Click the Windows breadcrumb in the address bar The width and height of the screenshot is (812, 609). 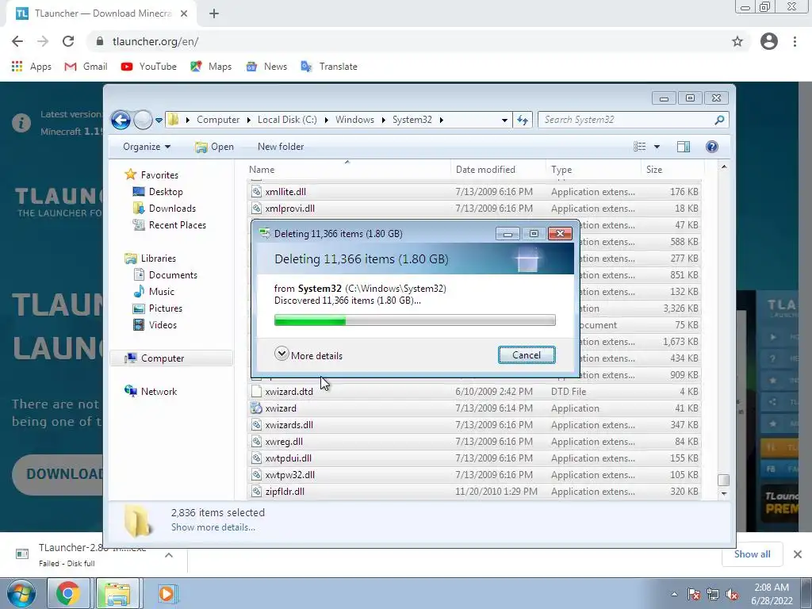(354, 120)
